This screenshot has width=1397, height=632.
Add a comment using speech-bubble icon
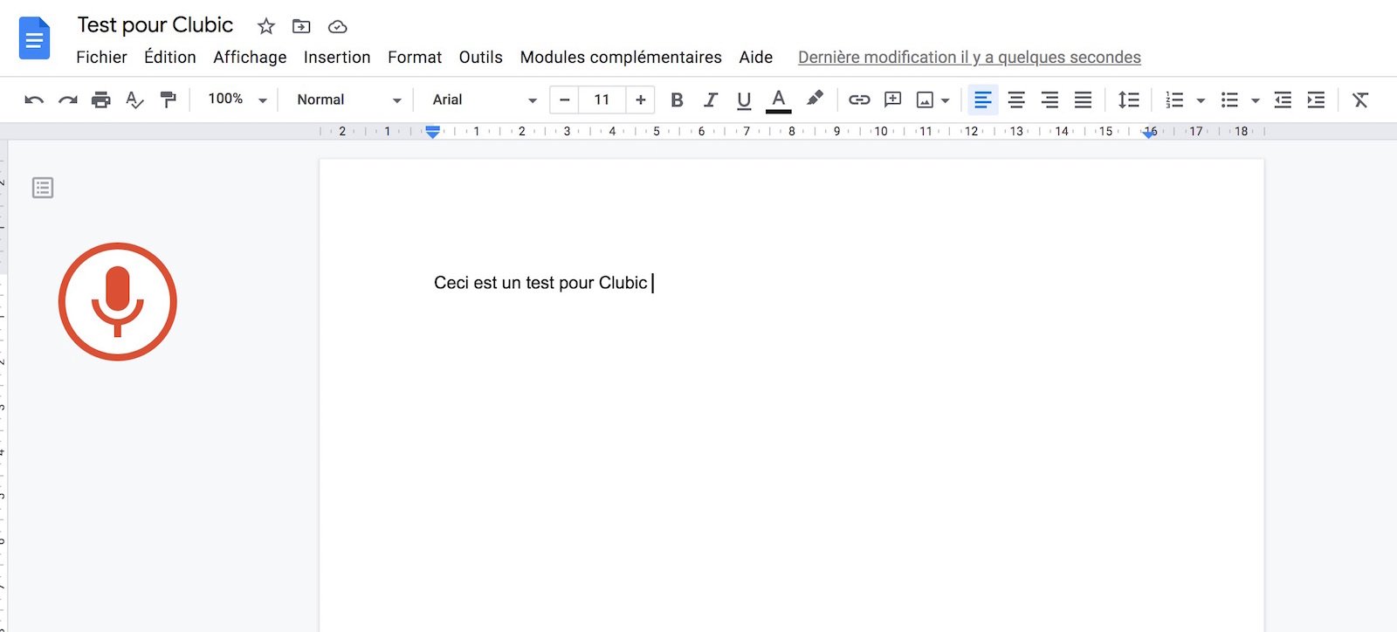tap(892, 100)
